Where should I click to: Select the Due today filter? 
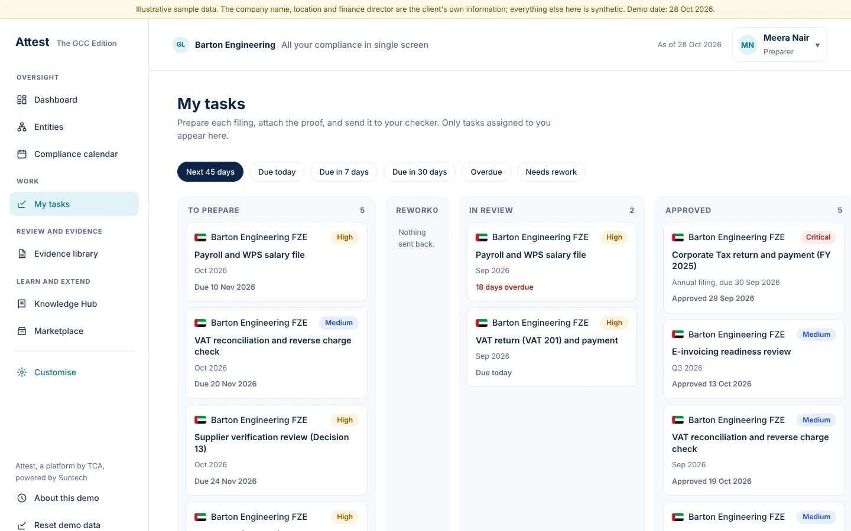[277, 172]
